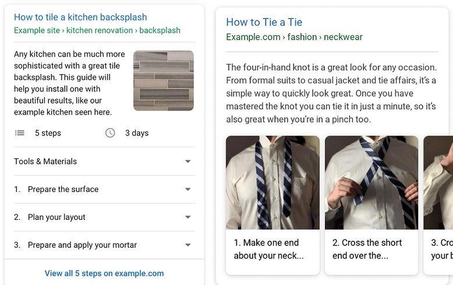
Task: Open the crossed tie second step image
Action: (371, 183)
